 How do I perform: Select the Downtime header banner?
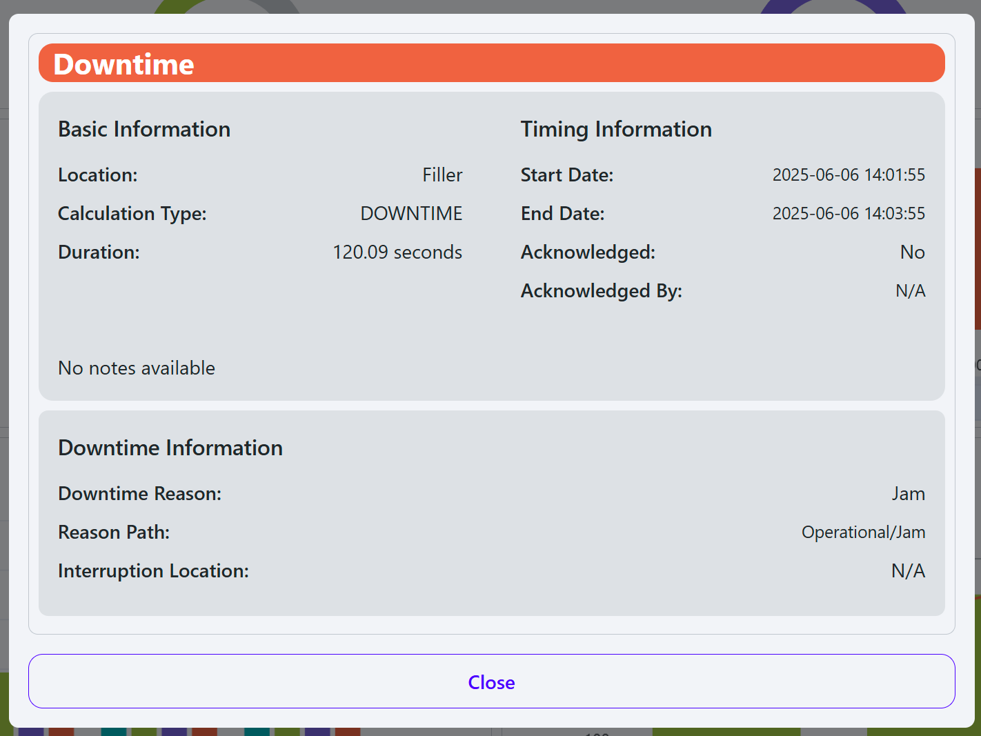pos(491,63)
